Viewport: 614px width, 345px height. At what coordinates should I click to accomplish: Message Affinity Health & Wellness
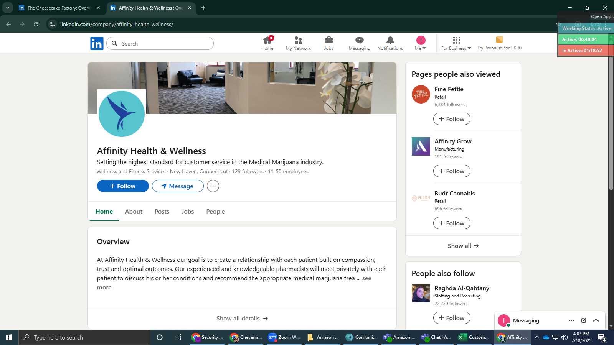pos(178,186)
